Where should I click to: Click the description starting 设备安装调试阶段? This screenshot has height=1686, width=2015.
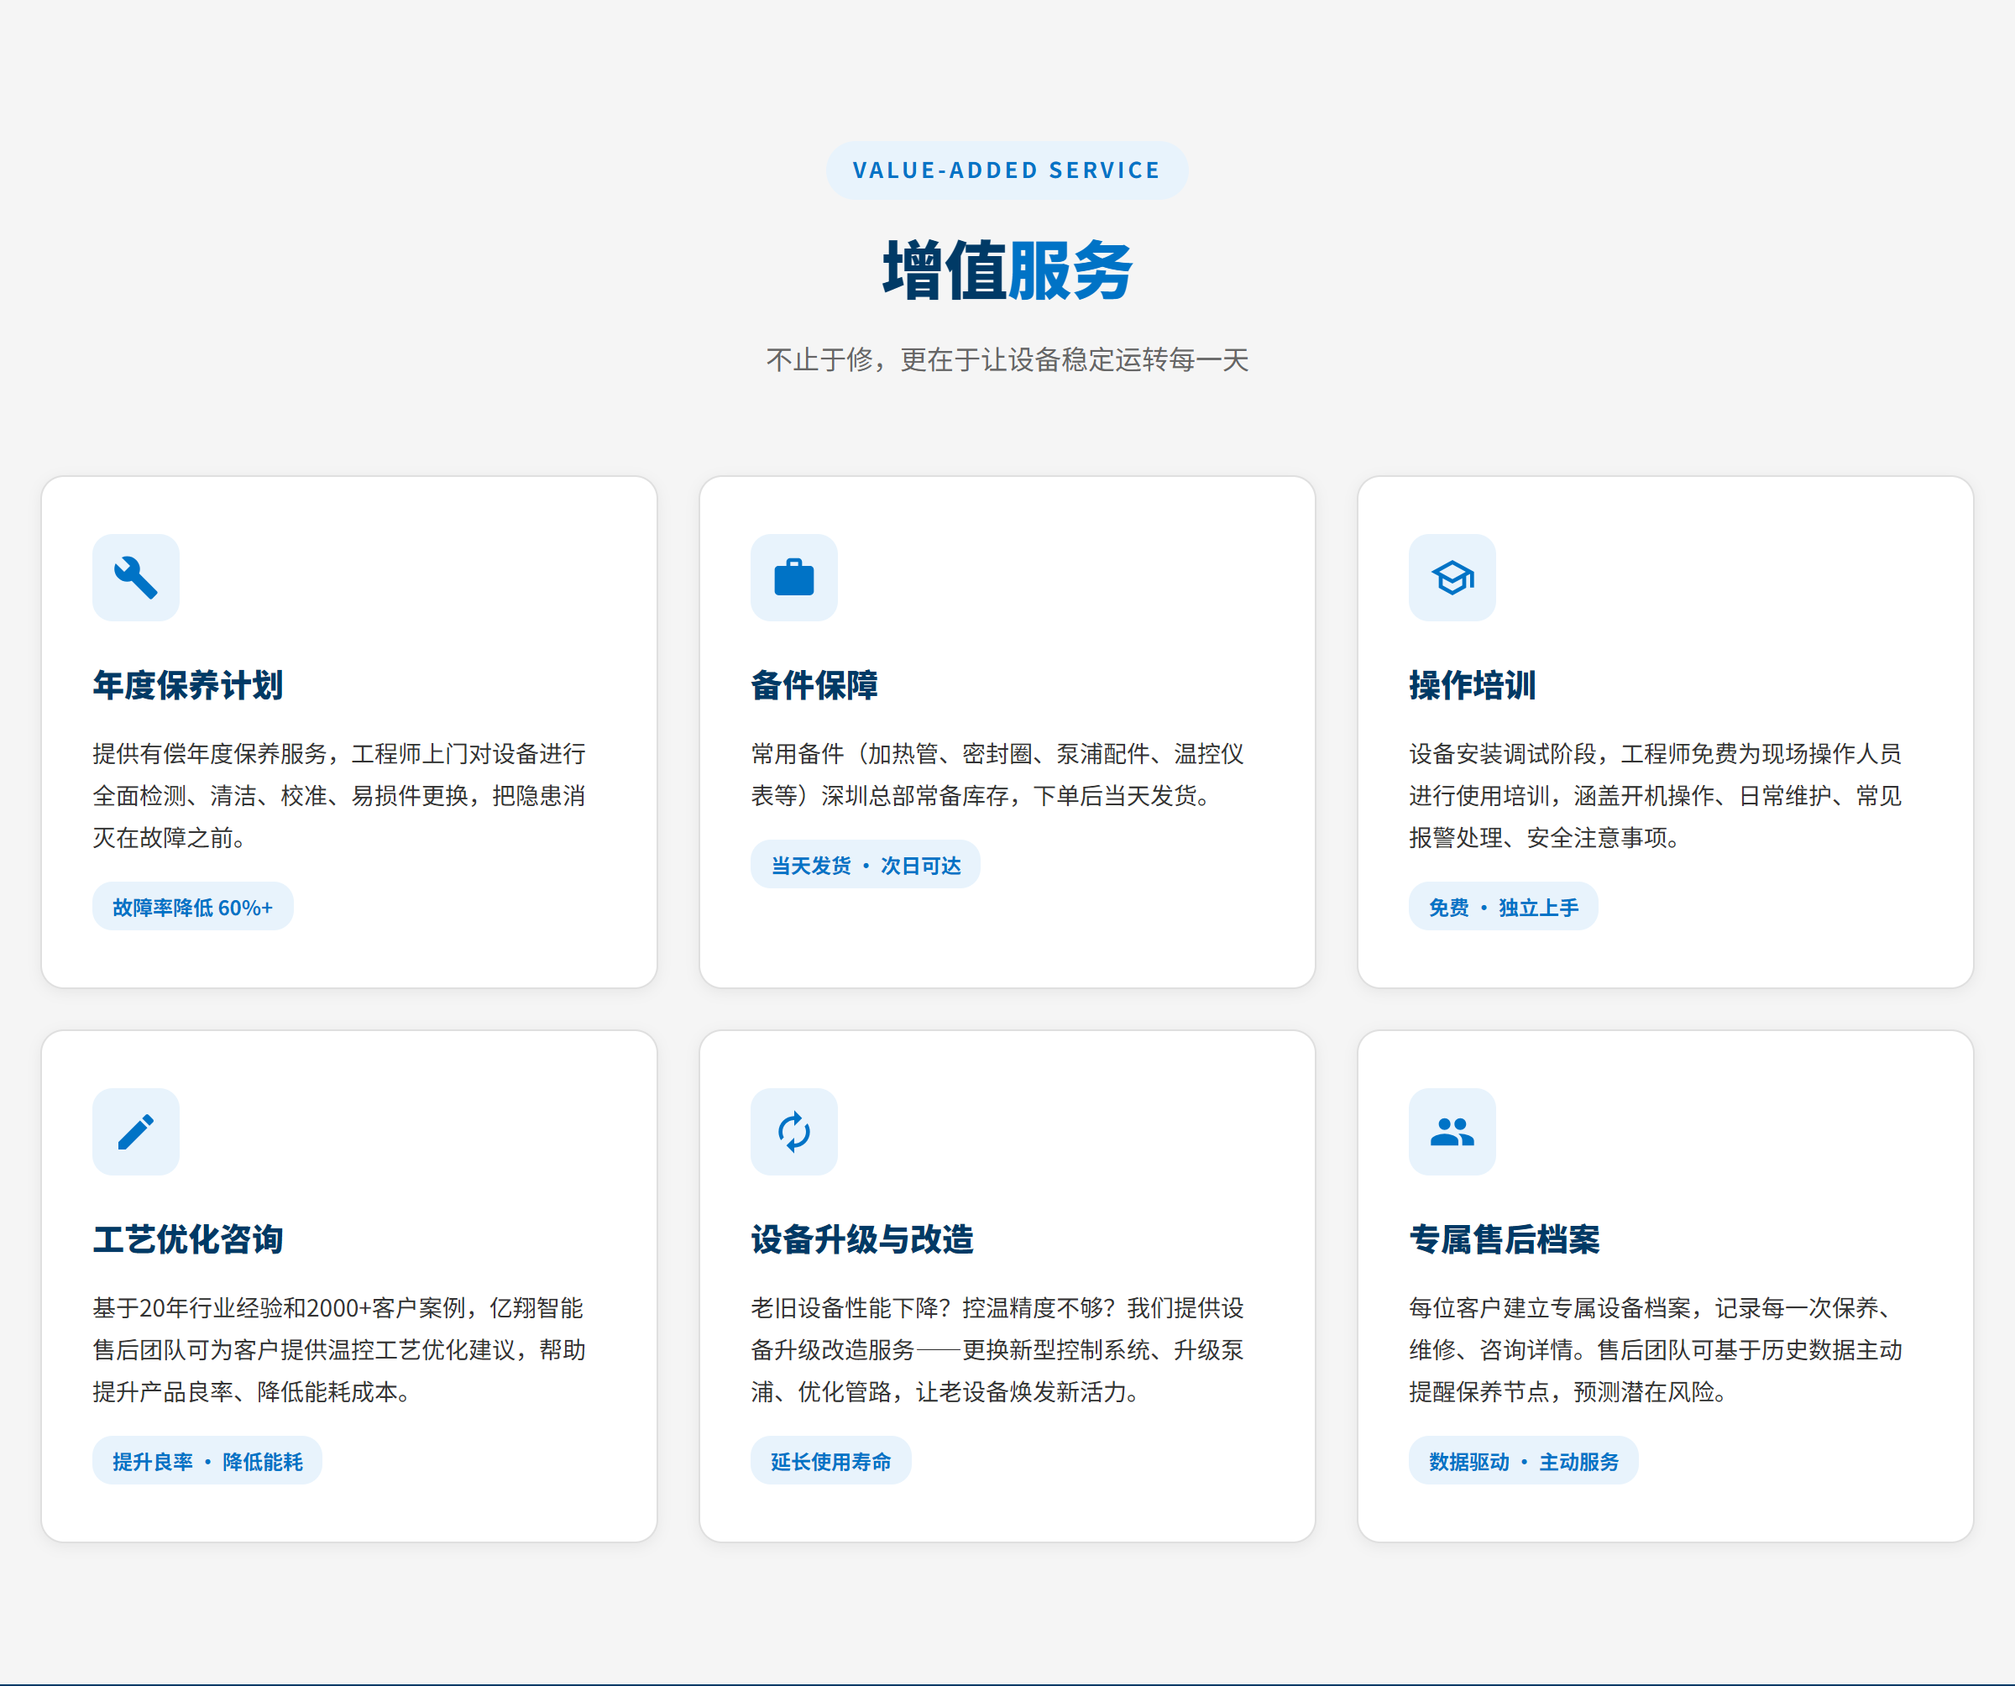(x=1655, y=795)
